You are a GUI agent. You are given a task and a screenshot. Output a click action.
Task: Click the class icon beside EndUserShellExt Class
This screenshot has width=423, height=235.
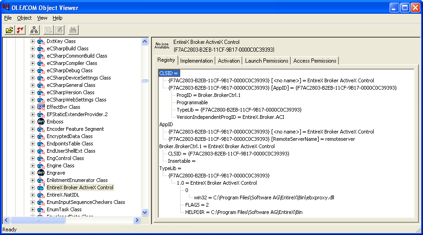(41, 151)
